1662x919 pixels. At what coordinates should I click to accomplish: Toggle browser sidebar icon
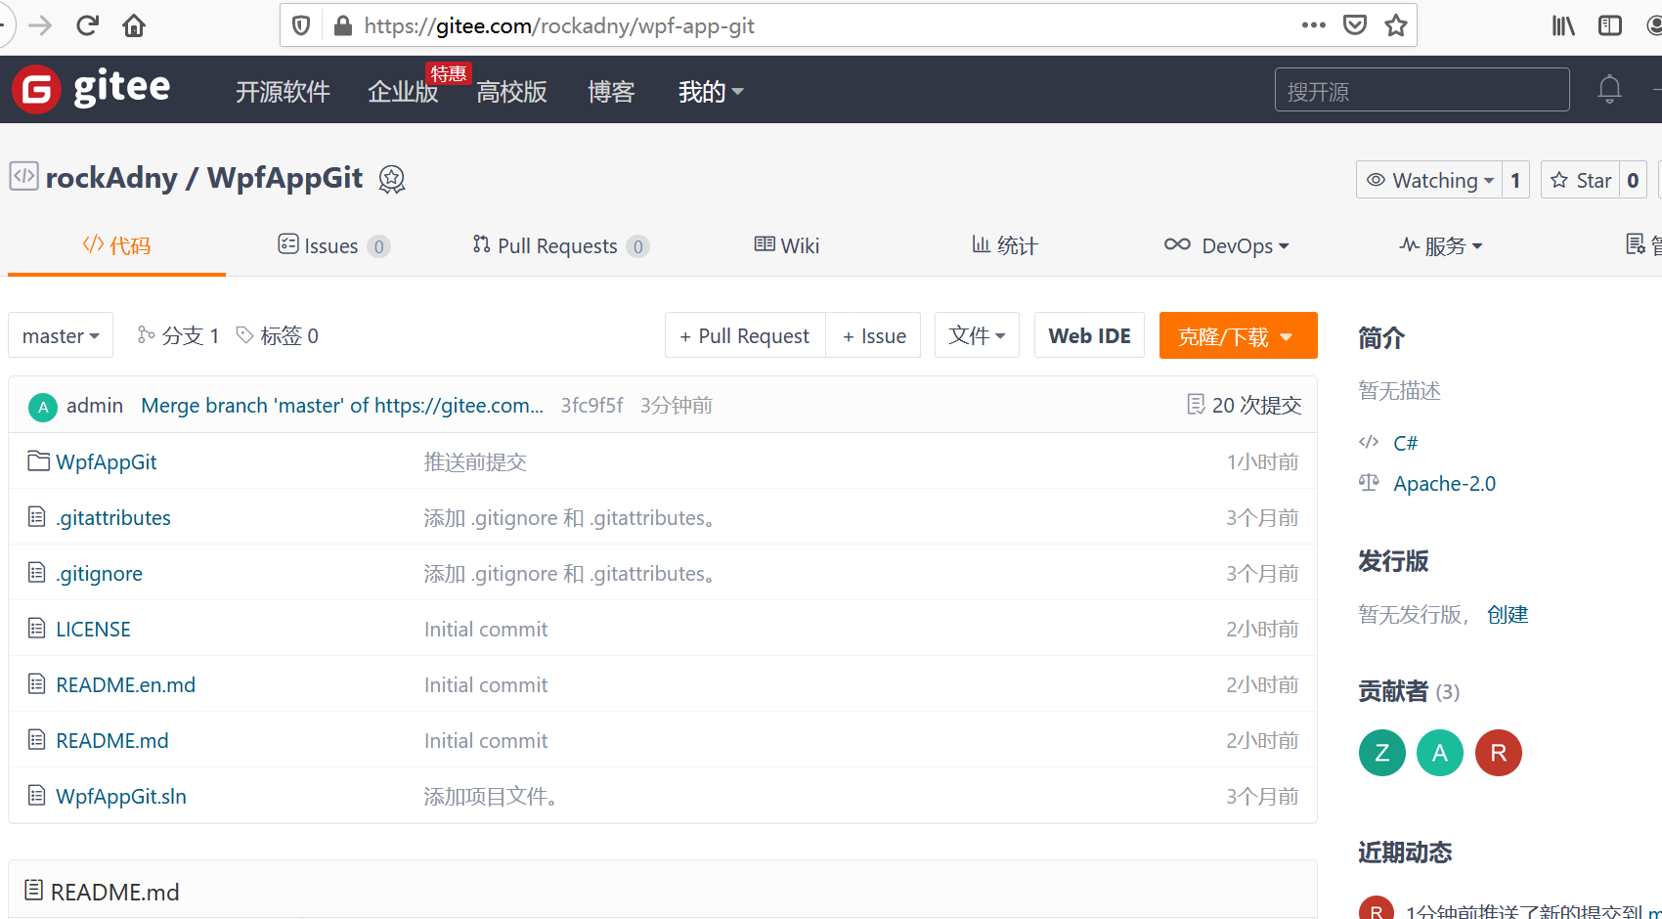click(1610, 25)
